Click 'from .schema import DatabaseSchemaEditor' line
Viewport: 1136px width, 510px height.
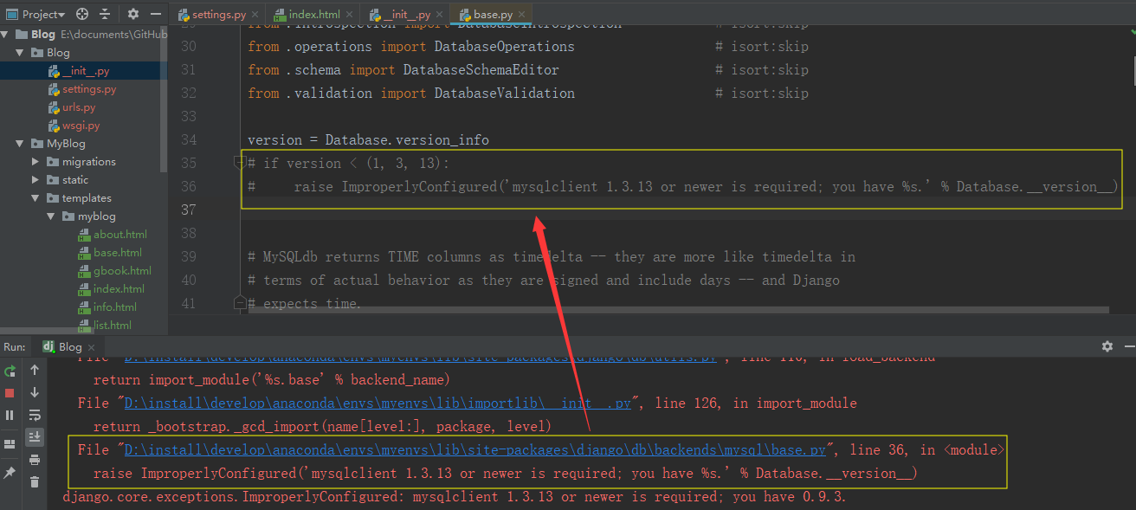(x=403, y=69)
